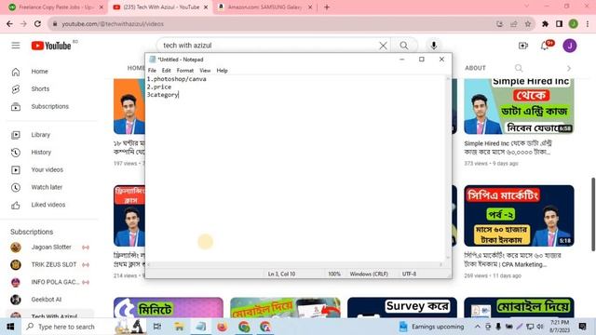Open a new browser tab
596x335 pixels.
[x=327, y=7]
